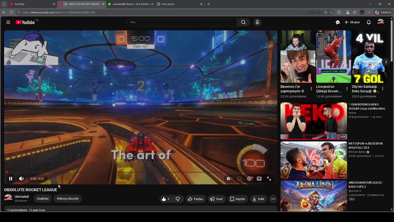Open the Unrivaled channel name link
Image resolution: width=394 pixels, height=222 pixels.
tap(22, 196)
